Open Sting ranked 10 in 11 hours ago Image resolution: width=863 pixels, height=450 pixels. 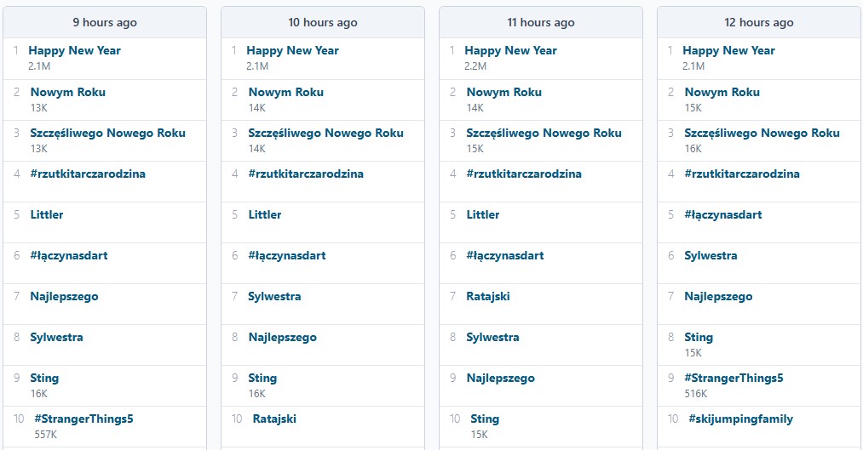(x=485, y=419)
